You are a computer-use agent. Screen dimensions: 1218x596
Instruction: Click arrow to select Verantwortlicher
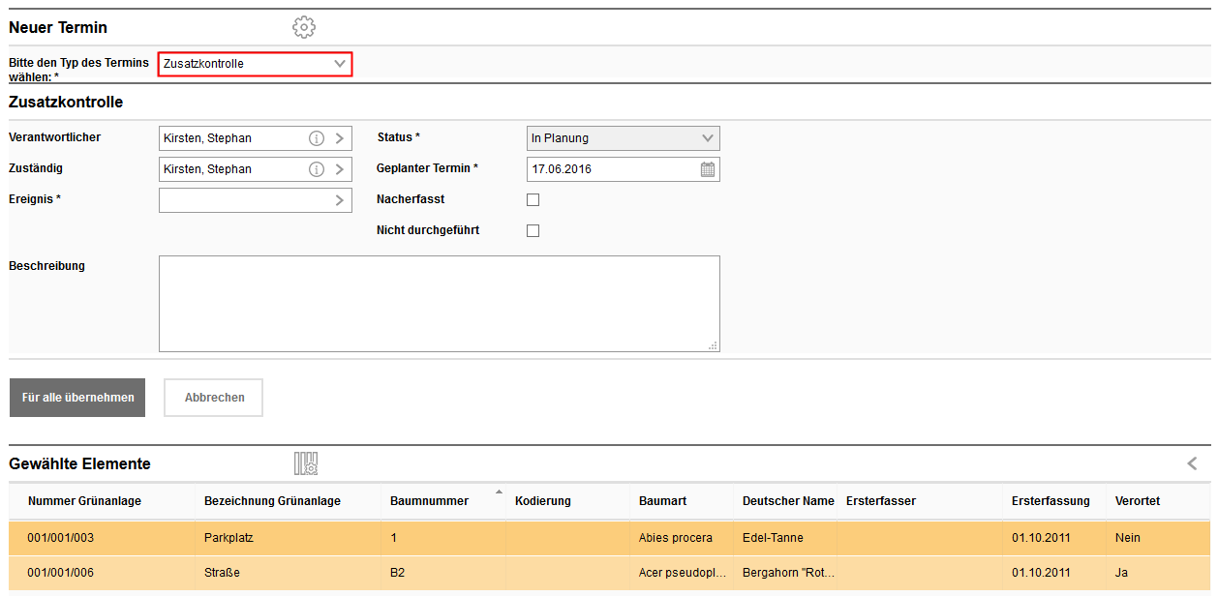coord(340,138)
